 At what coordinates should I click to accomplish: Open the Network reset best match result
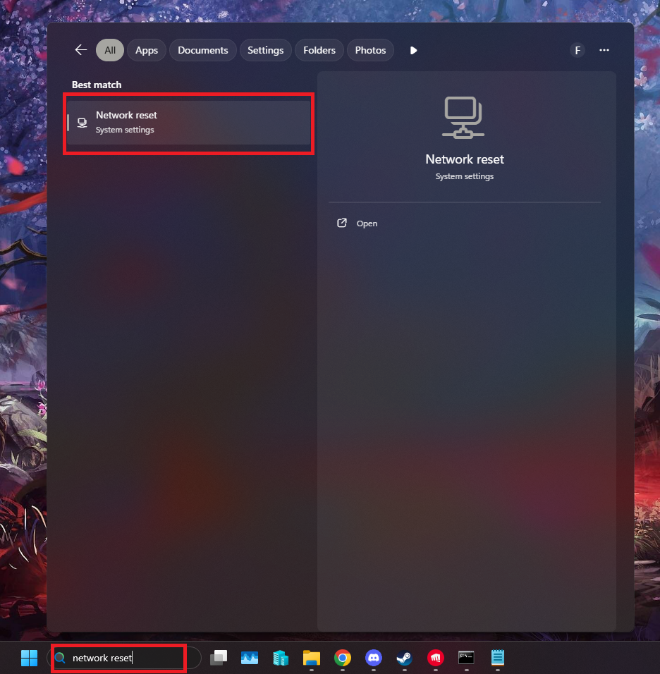(x=188, y=123)
